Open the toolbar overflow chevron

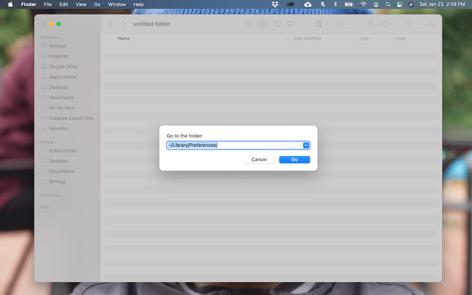[x=420, y=24]
